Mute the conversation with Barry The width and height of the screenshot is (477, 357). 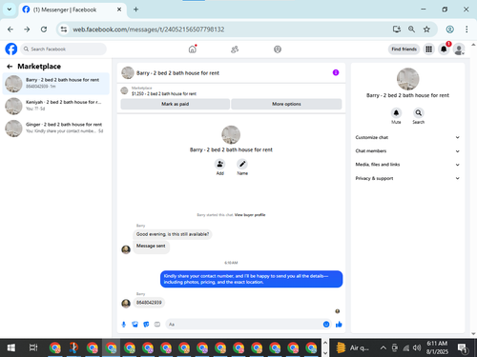(396, 113)
